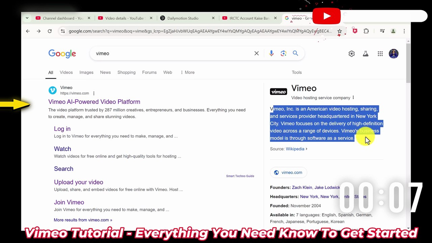Reload the page with the refresh icon

50,31
